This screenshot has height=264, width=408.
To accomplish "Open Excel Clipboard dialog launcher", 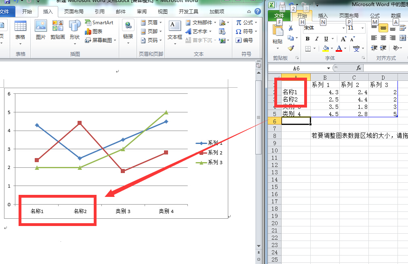I will click(x=297, y=58).
